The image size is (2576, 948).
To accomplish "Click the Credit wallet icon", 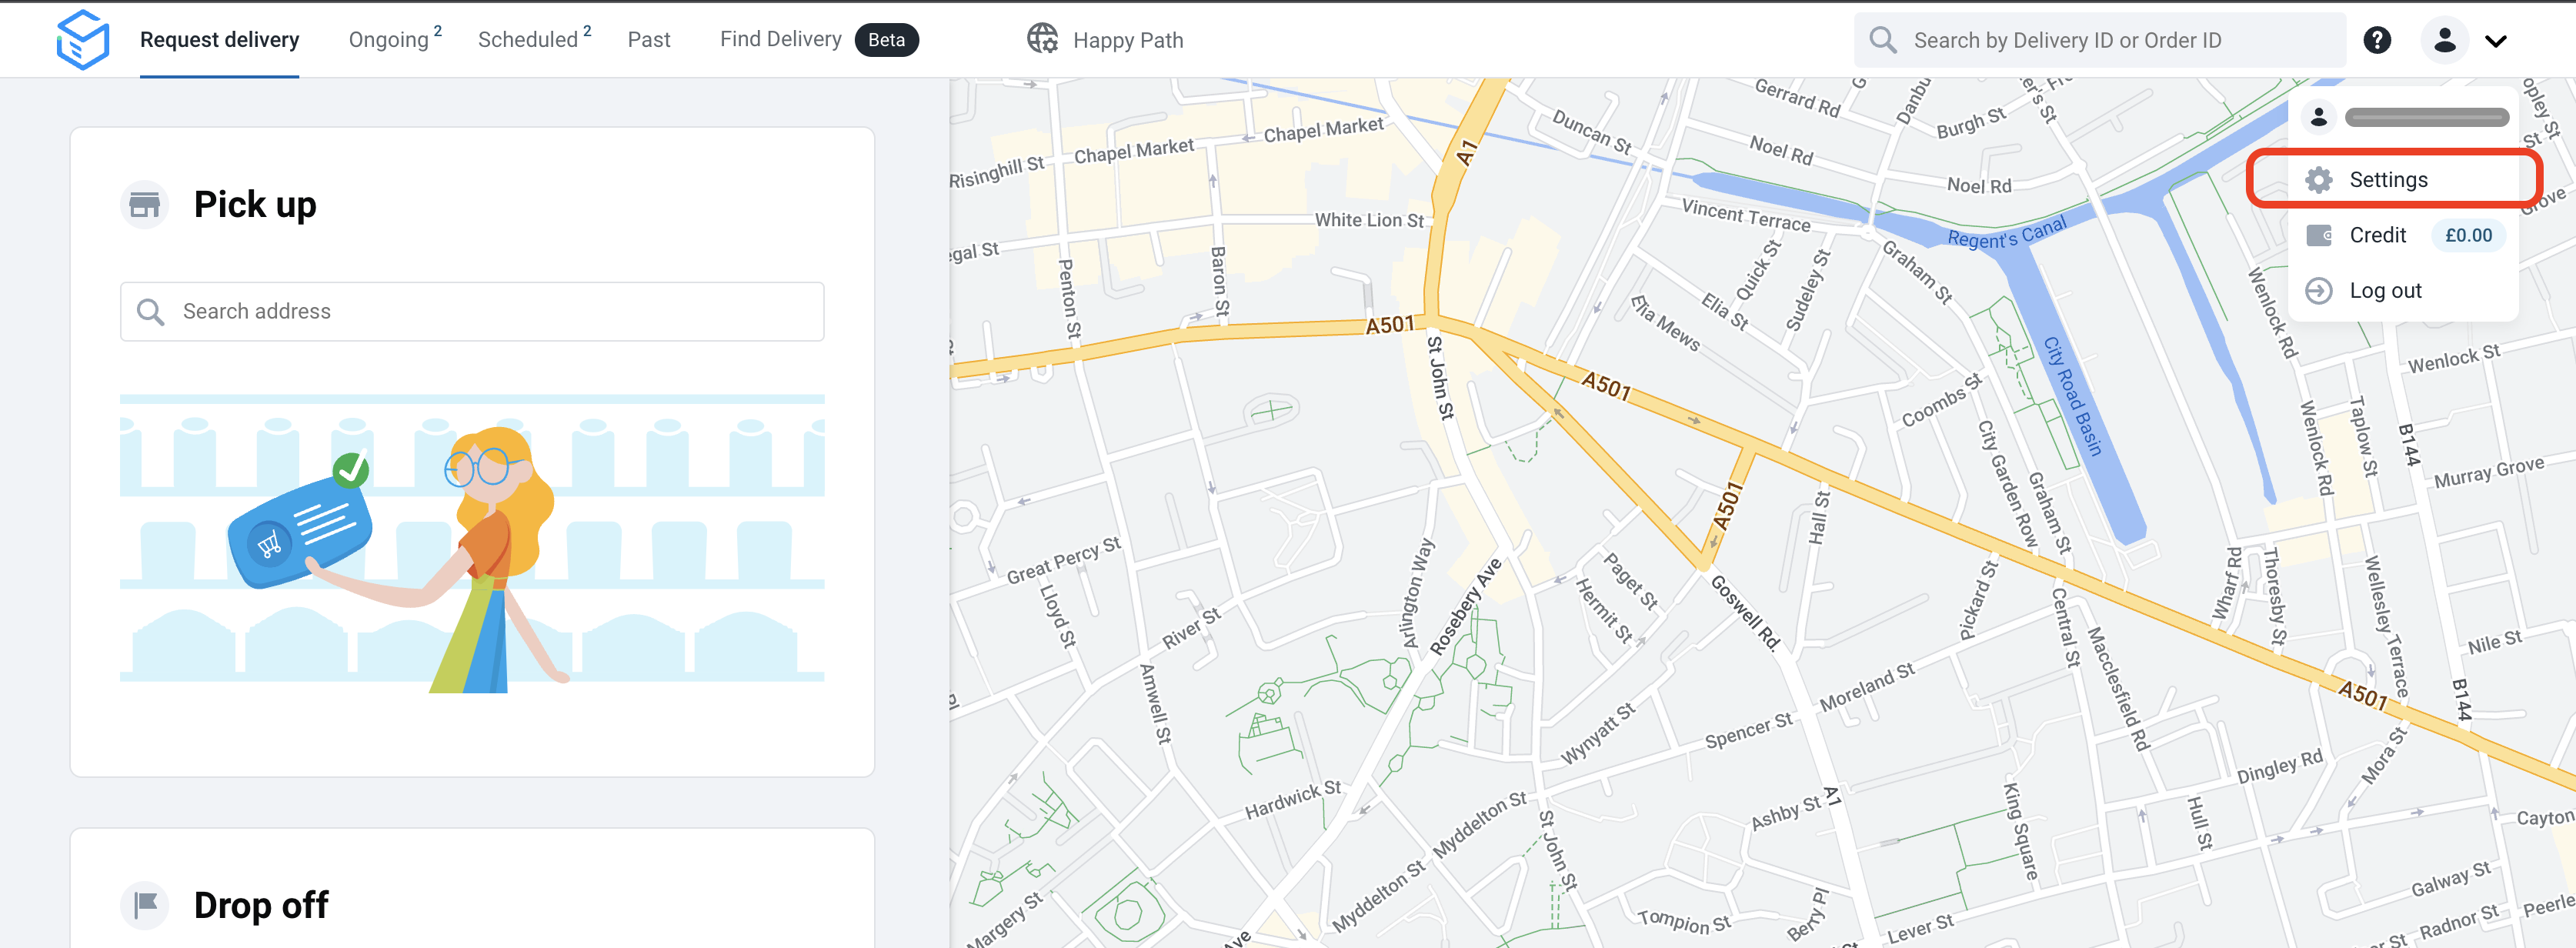I will (x=2319, y=235).
